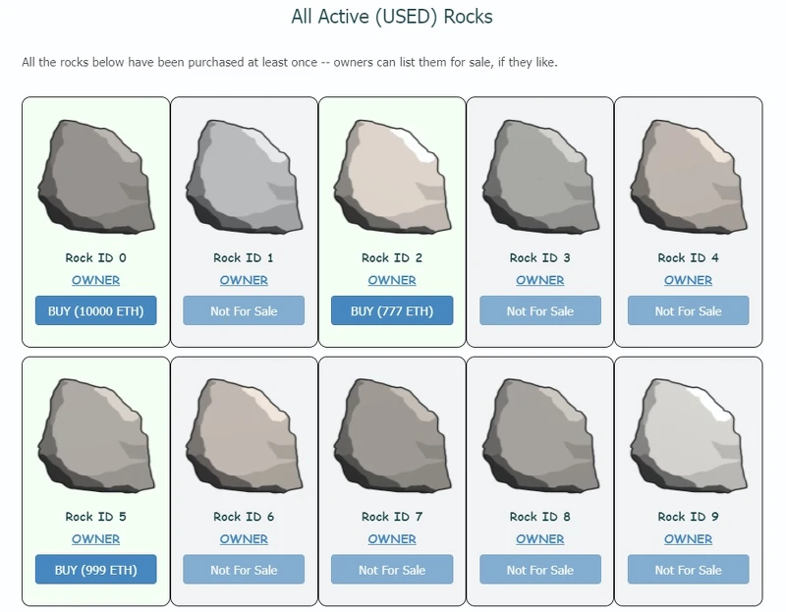Purchase Rock ID 2 for 777 ETH

pyautogui.click(x=392, y=310)
